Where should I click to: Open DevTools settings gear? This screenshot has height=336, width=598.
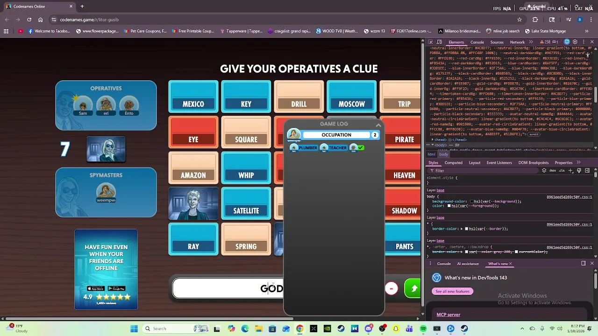pyautogui.click(x=575, y=42)
